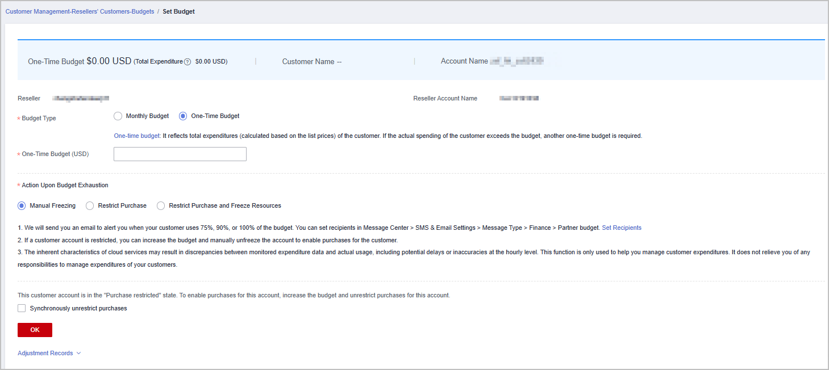Pick the Restrict Purchase radio option
This screenshot has width=829, height=370.
point(90,206)
